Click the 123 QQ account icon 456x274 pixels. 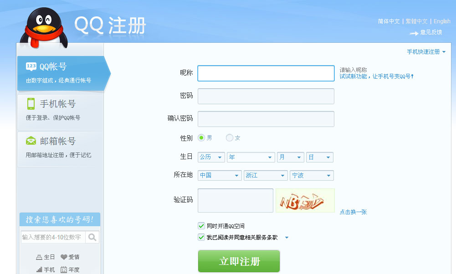point(31,66)
